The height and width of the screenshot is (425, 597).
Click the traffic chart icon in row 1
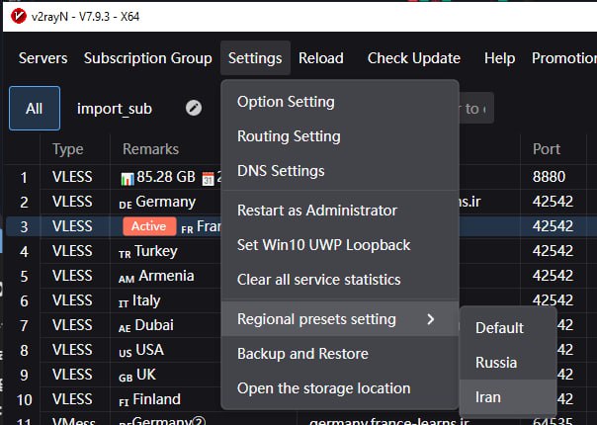[x=128, y=179]
